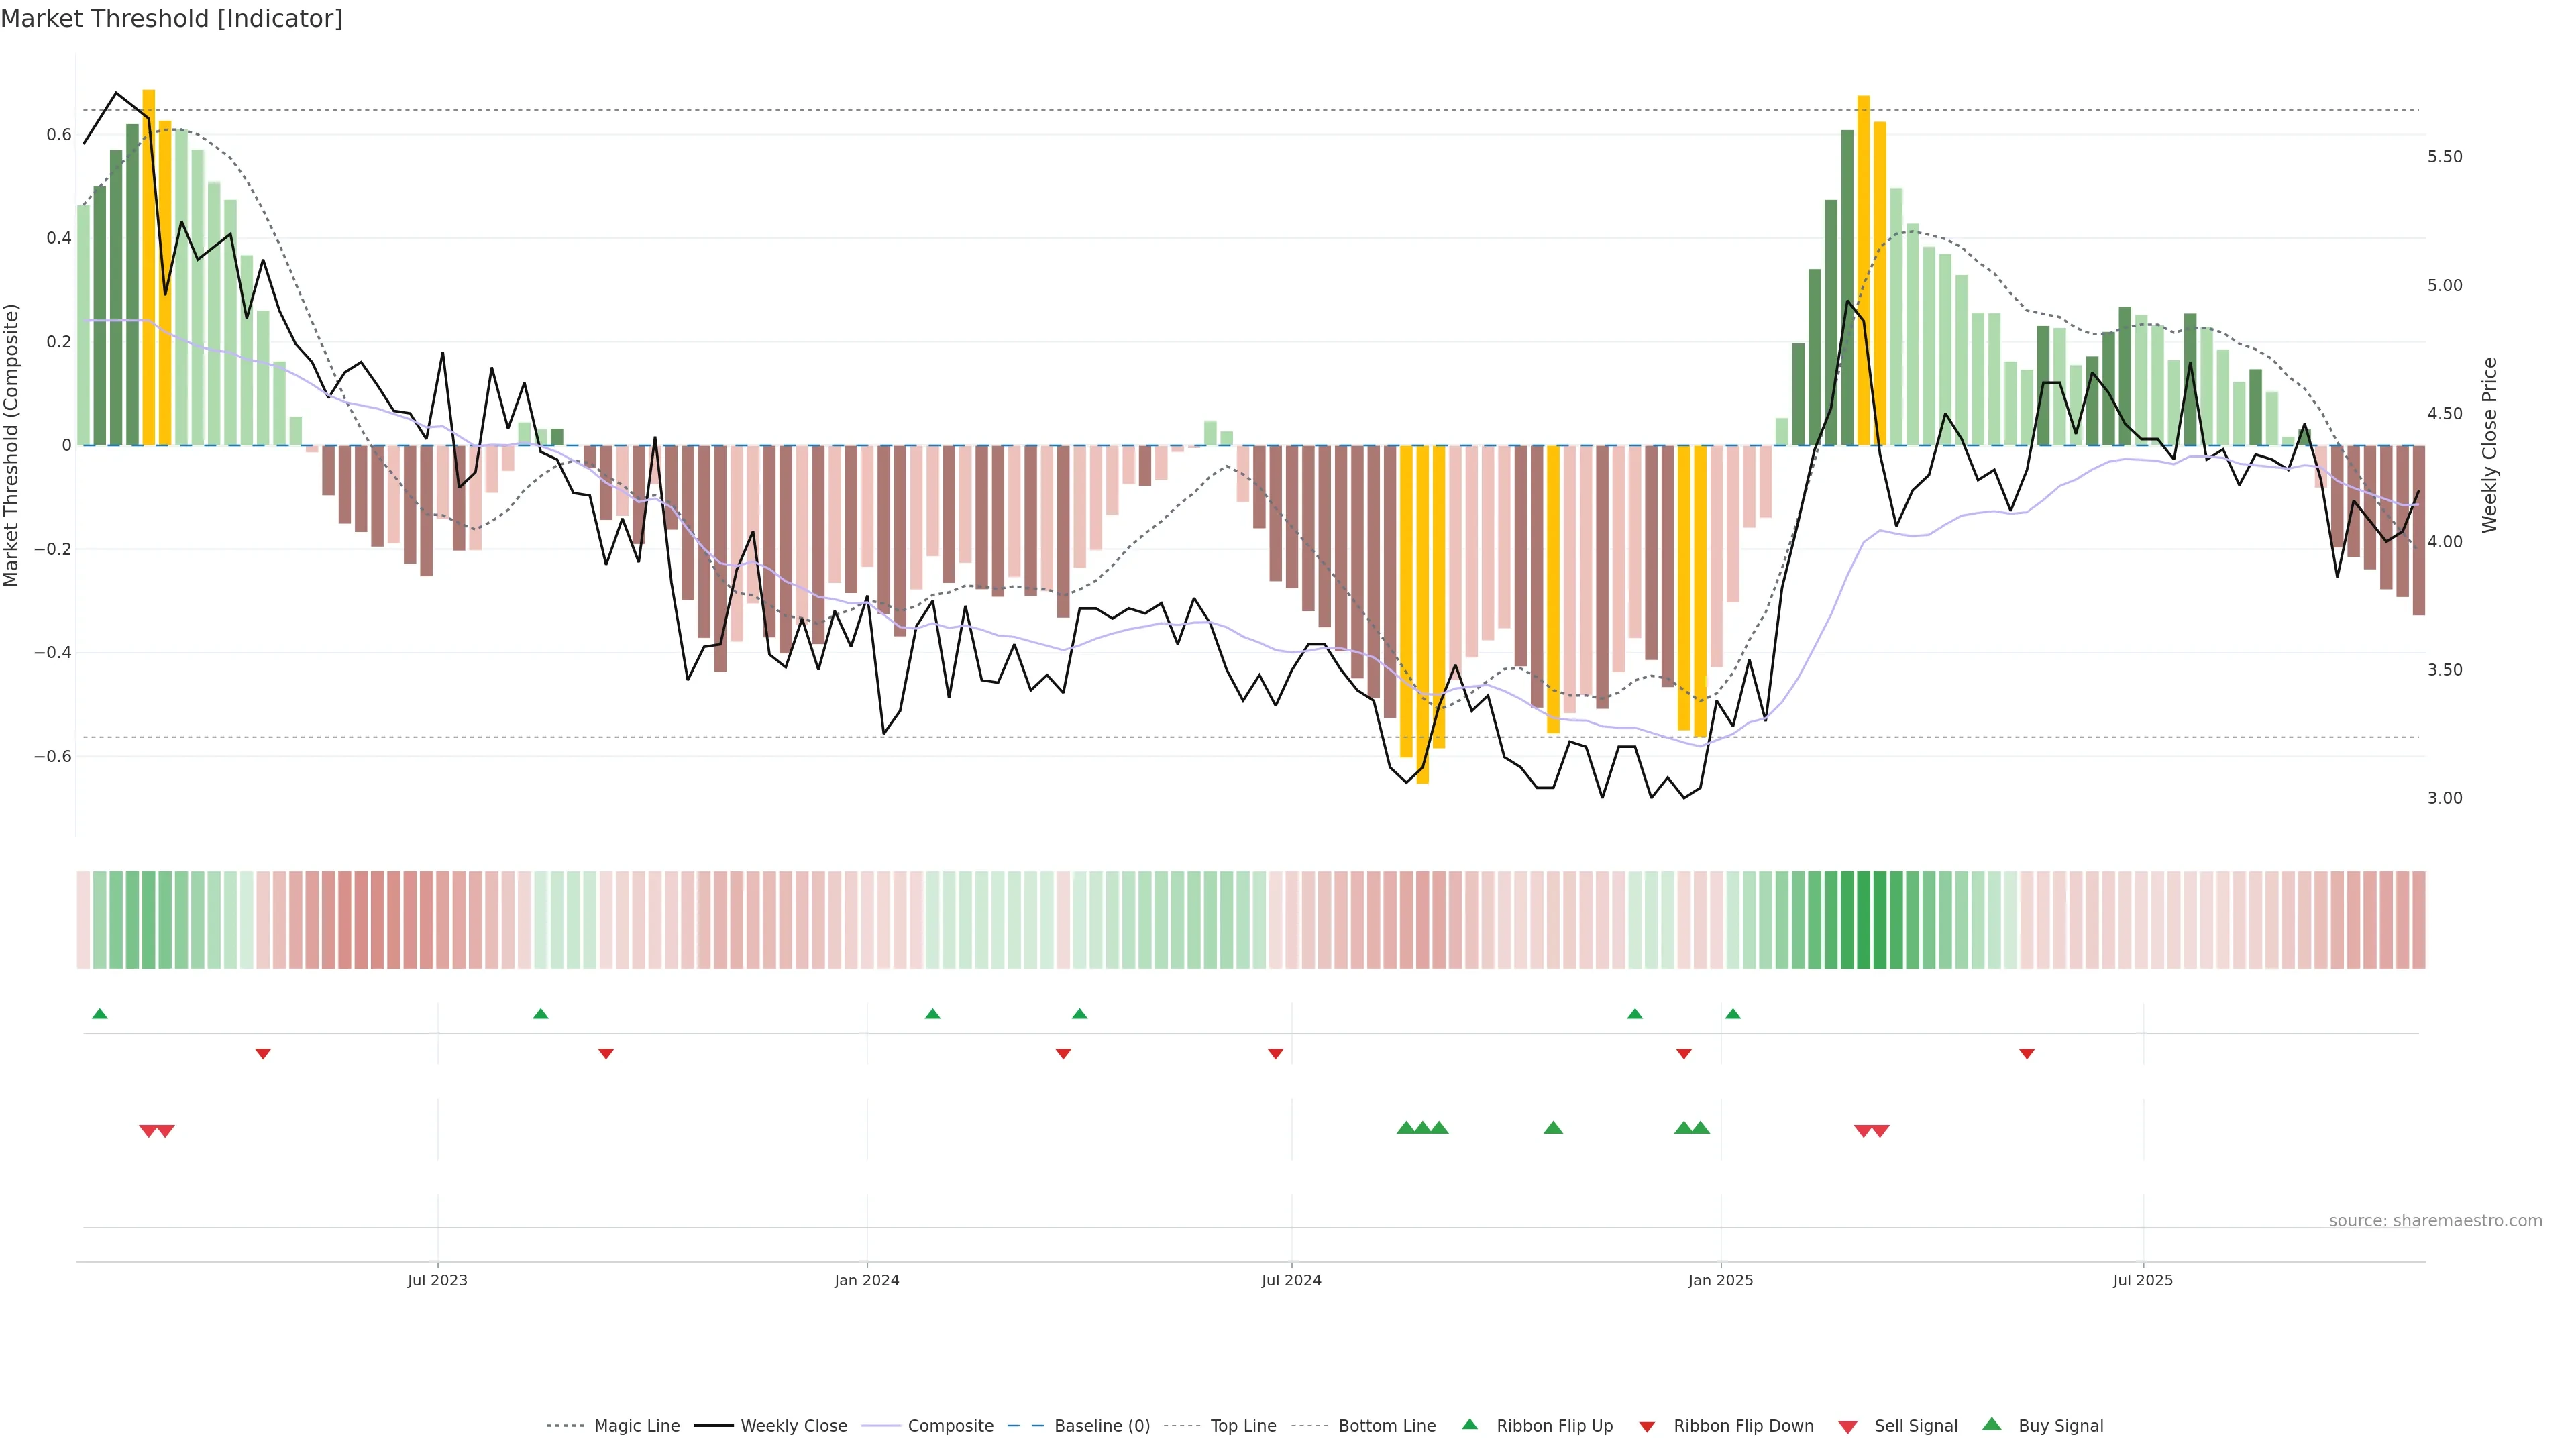Toggle the Weekly Close legend entry
Screen dimensions: 2576x1449
tap(793, 1426)
